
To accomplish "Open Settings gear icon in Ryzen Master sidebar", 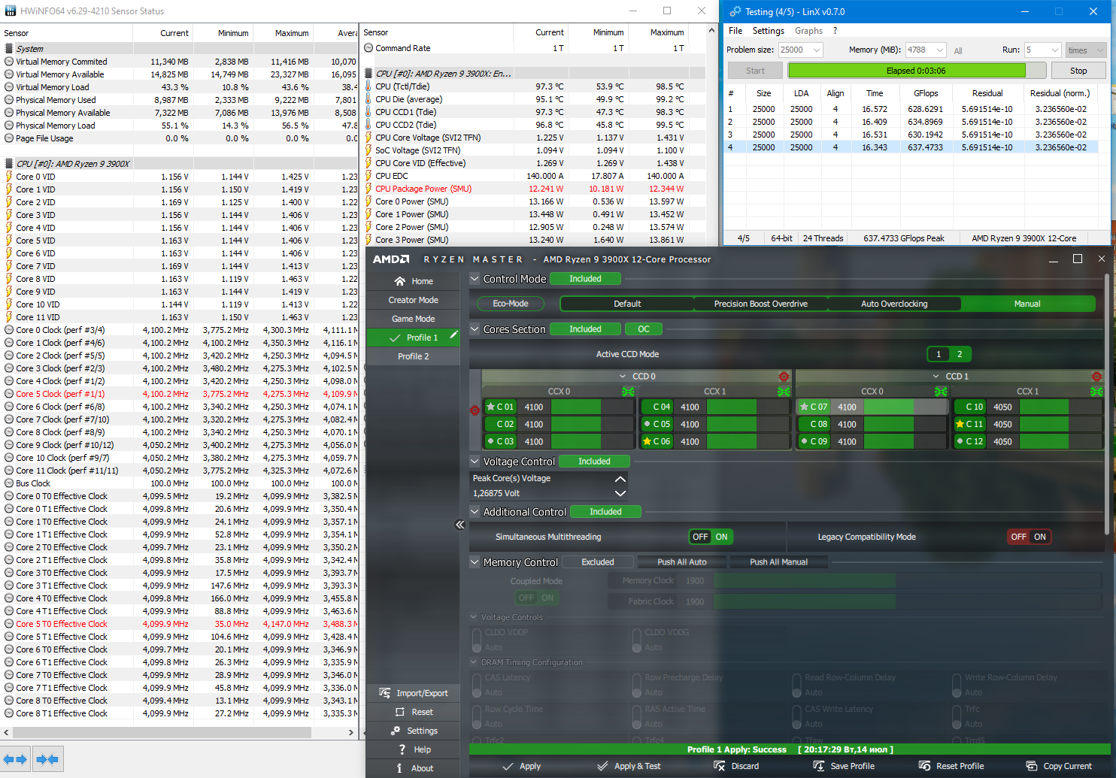I will tap(396, 731).
